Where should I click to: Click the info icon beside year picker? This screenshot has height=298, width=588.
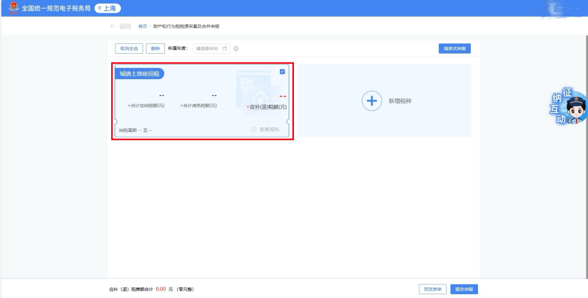pos(236,48)
